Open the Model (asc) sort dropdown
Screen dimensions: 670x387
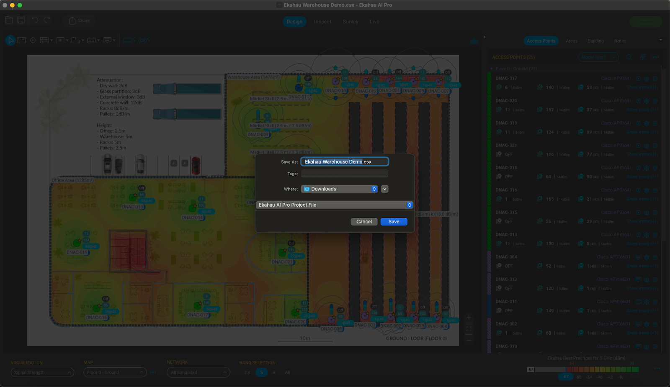(x=598, y=57)
